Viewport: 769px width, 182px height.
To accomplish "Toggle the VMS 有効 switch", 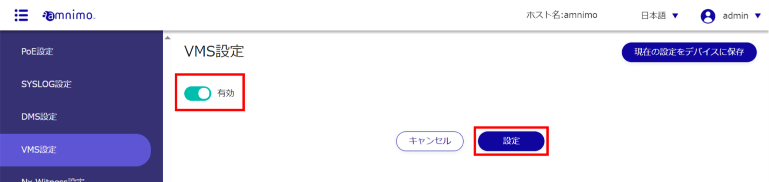I will [x=197, y=93].
